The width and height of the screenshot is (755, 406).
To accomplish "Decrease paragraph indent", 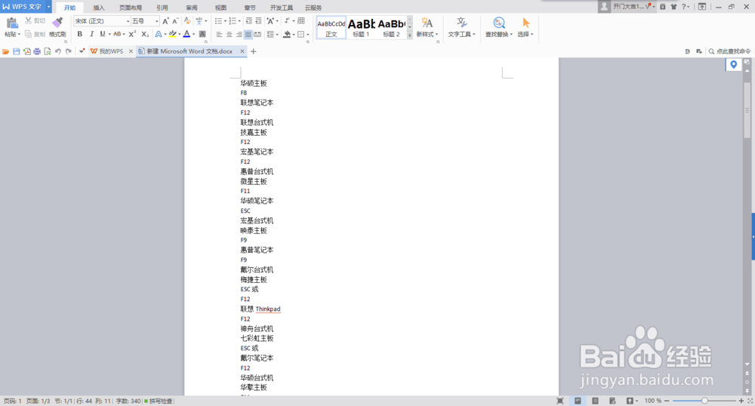I will coord(249,21).
